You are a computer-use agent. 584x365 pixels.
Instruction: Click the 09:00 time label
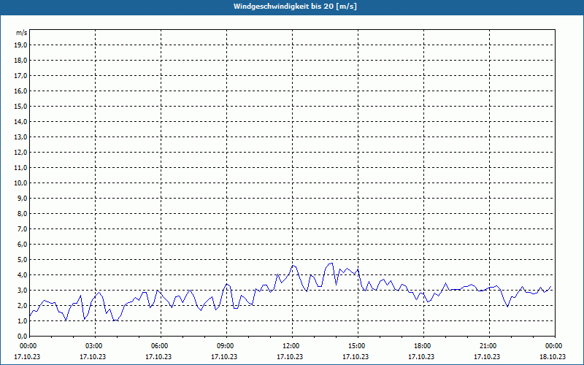pyautogui.click(x=226, y=346)
